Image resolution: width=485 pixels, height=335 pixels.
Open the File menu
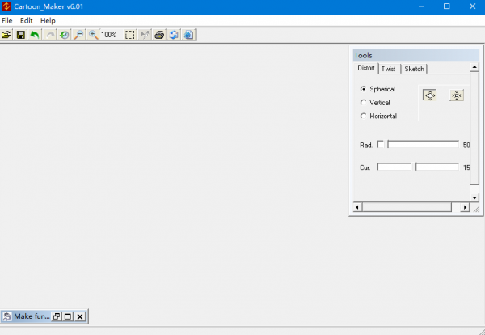[6, 21]
